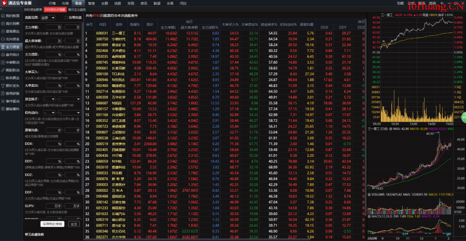Sort by 涨幅% column header
466x241 pixels.
tap(135, 24)
